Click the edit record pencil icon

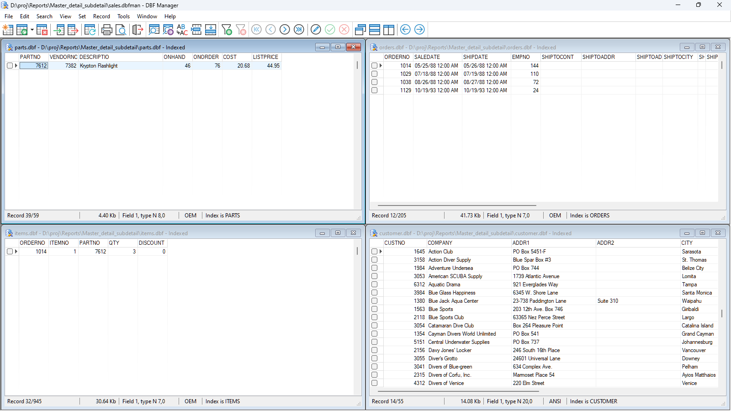(x=316, y=30)
